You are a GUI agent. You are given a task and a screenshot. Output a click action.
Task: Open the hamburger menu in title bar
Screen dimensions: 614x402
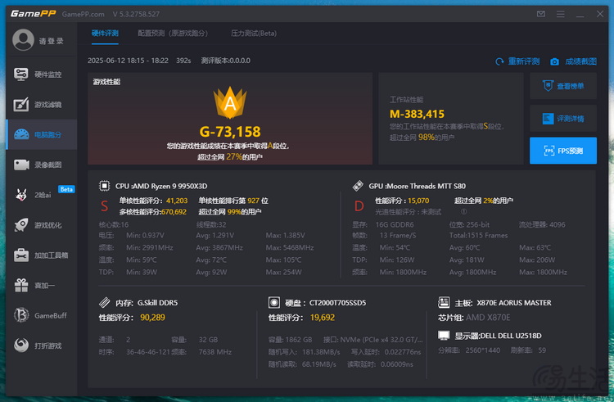(x=561, y=14)
